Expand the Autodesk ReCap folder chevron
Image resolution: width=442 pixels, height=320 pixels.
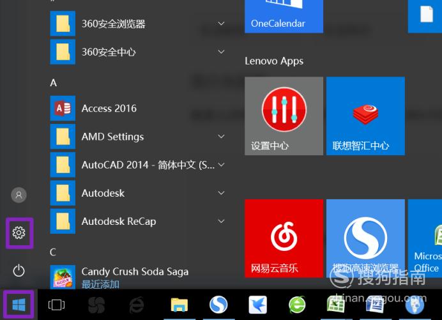point(222,221)
